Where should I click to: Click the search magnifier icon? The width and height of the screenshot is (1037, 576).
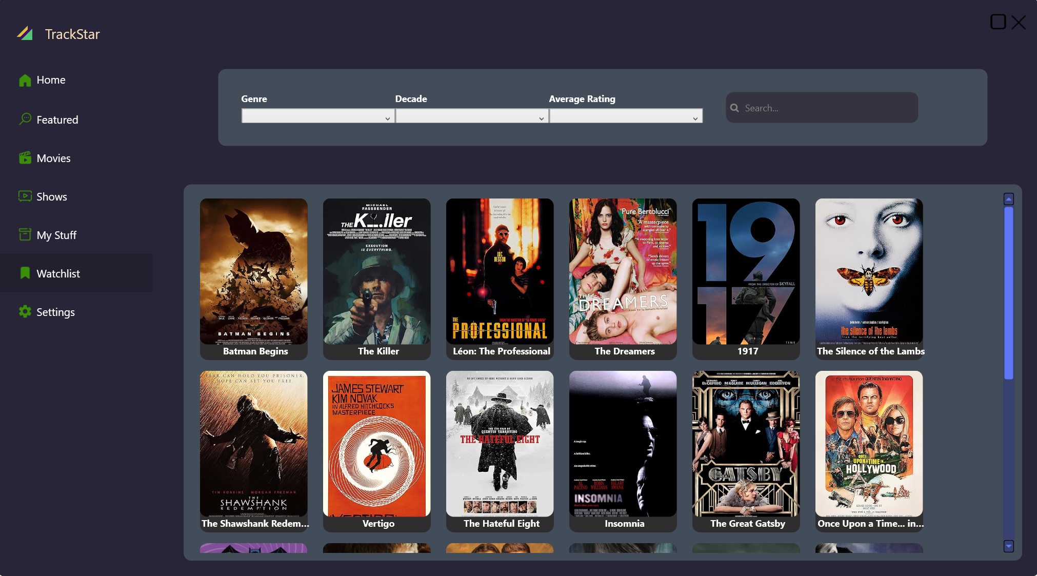pyautogui.click(x=734, y=108)
